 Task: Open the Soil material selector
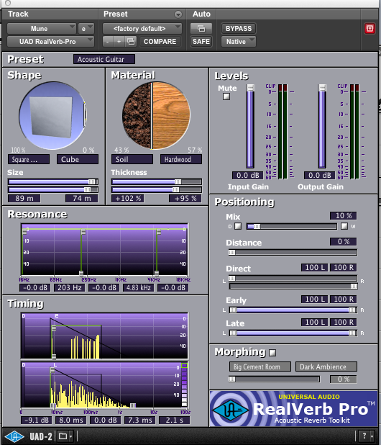[132, 159]
